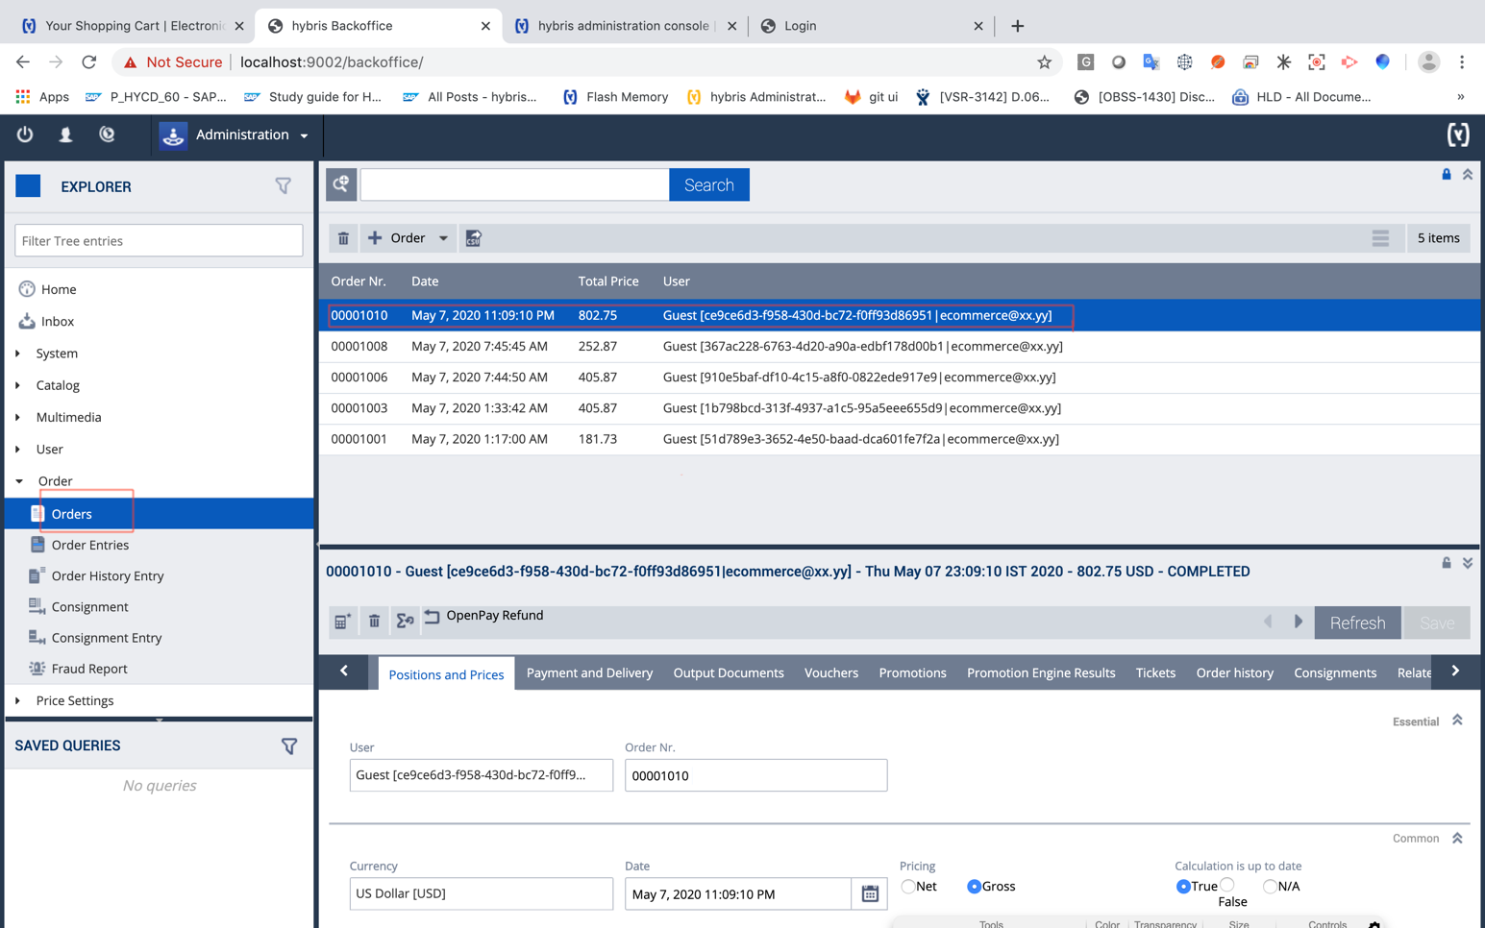Click the export to CSV icon
1485x928 pixels.
[x=474, y=238]
